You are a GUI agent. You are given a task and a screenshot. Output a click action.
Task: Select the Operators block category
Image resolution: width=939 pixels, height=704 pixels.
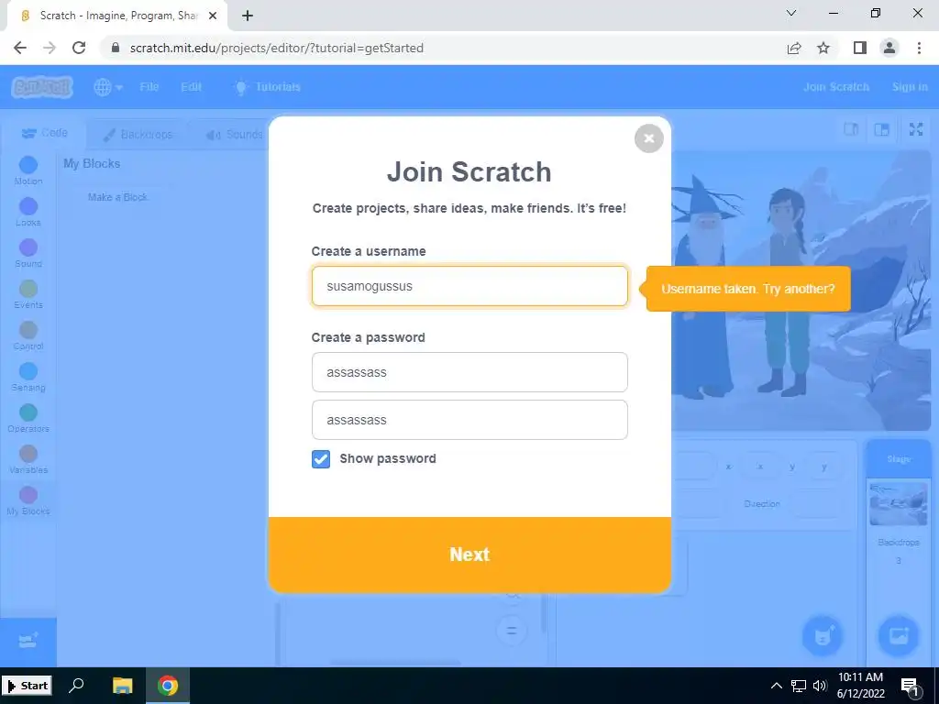[x=28, y=418]
